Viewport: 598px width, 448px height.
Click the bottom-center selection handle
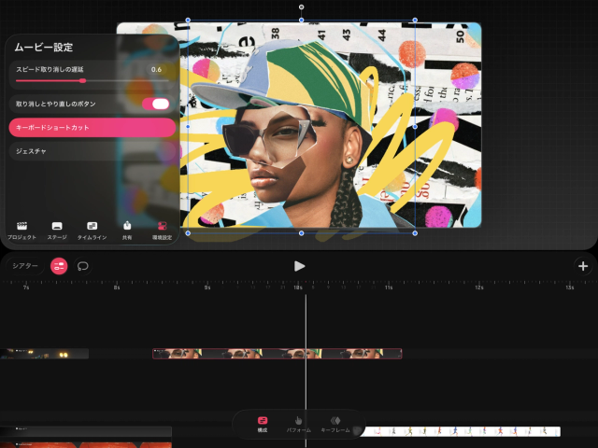coord(301,233)
